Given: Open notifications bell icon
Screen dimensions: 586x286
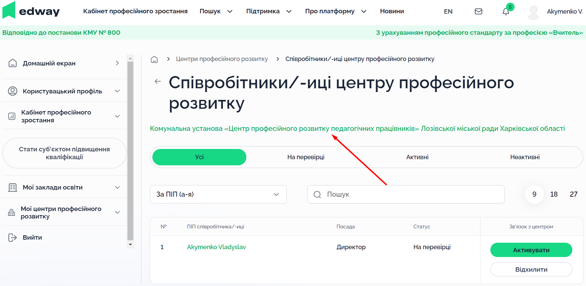Looking at the screenshot, I should [x=506, y=12].
